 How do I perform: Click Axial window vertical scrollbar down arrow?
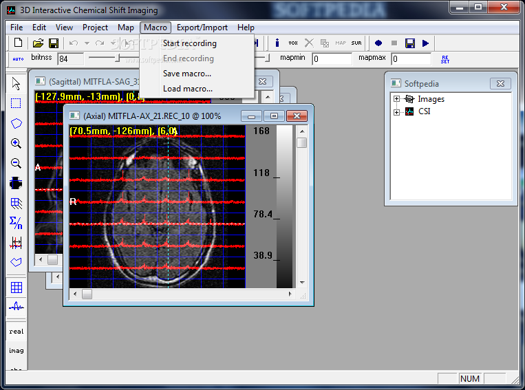click(302, 283)
